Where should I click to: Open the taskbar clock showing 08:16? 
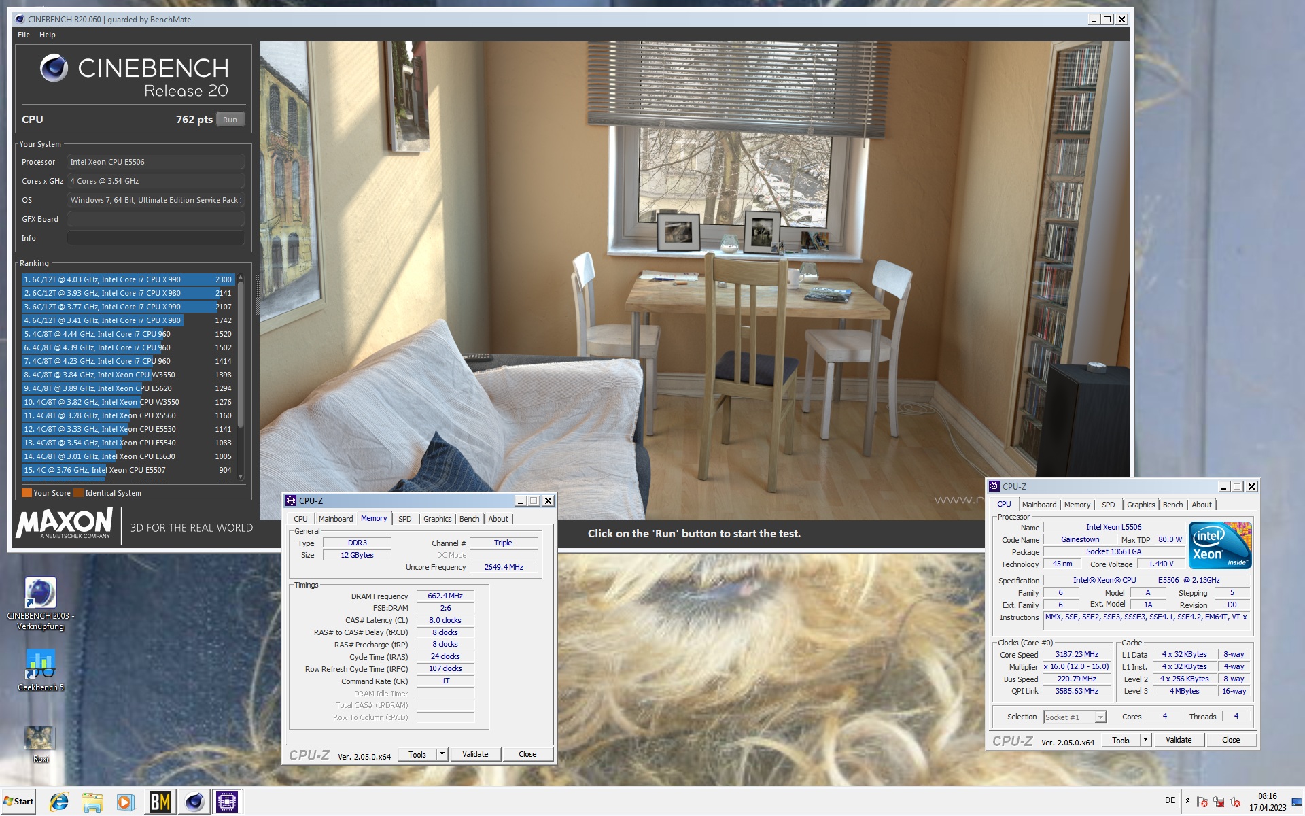(1267, 802)
